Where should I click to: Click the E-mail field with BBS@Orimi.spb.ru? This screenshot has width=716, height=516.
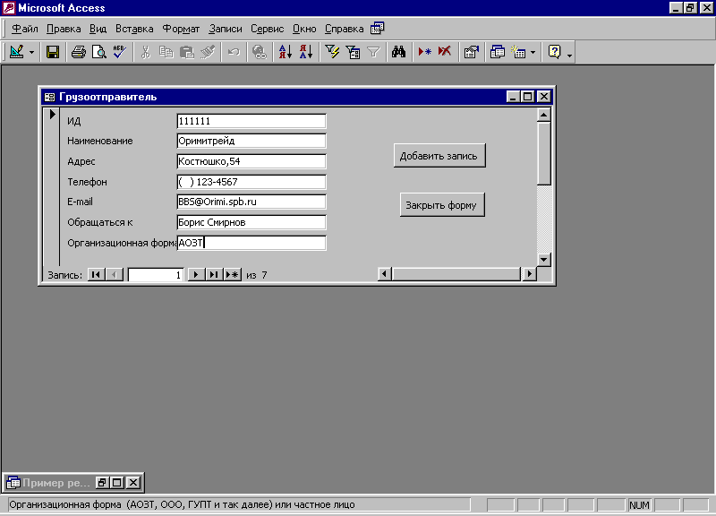point(251,202)
